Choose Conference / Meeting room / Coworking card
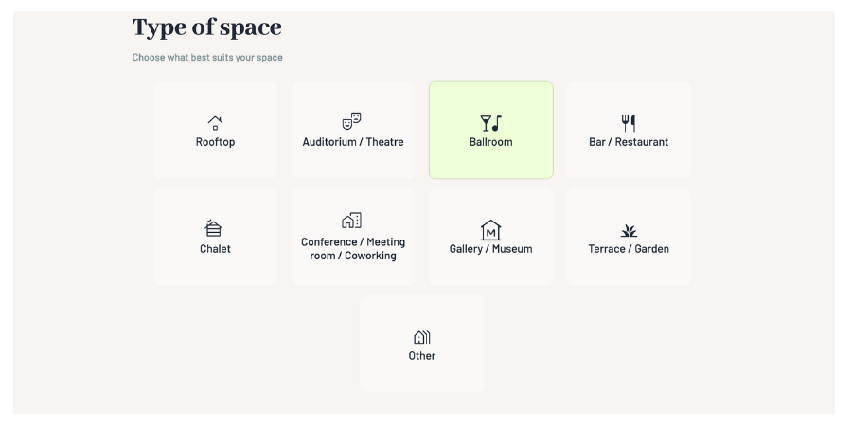 (353, 237)
